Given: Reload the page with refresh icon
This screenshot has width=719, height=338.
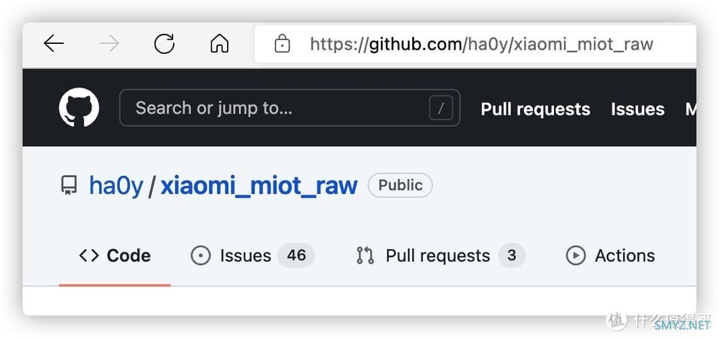Looking at the screenshot, I should pos(164,44).
